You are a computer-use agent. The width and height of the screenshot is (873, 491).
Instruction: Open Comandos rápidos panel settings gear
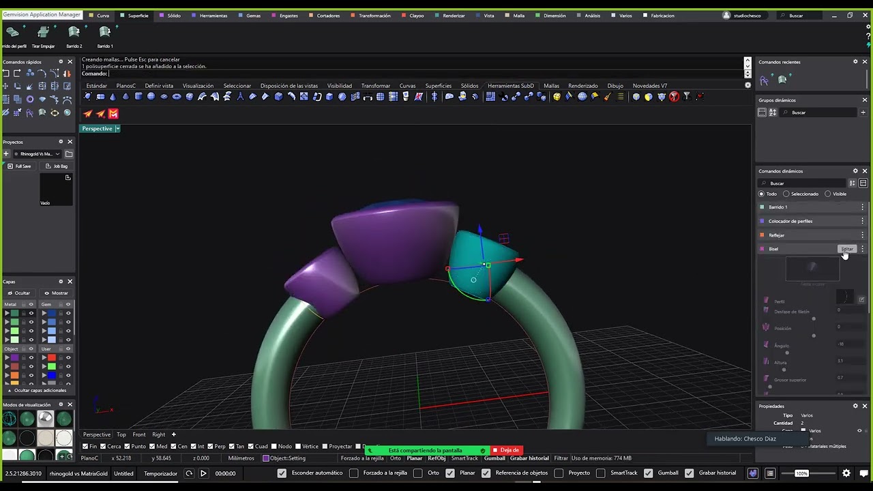click(61, 62)
